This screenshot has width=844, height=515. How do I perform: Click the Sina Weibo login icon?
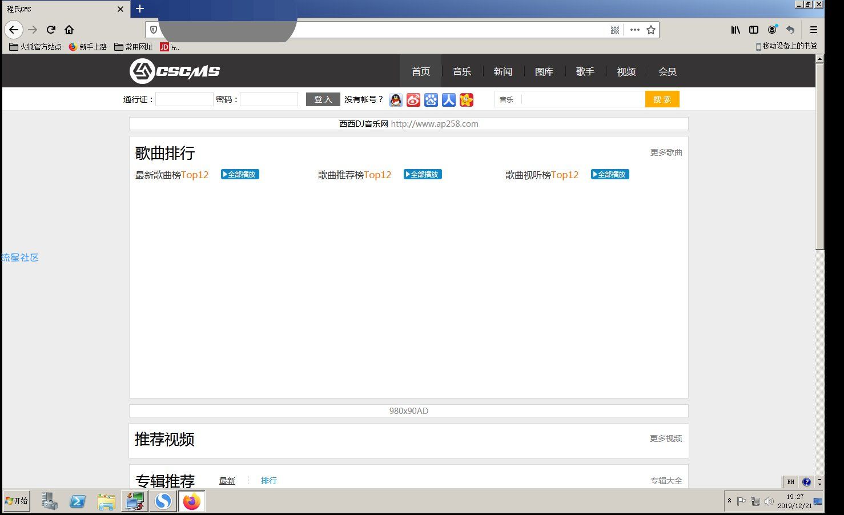(x=413, y=100)
